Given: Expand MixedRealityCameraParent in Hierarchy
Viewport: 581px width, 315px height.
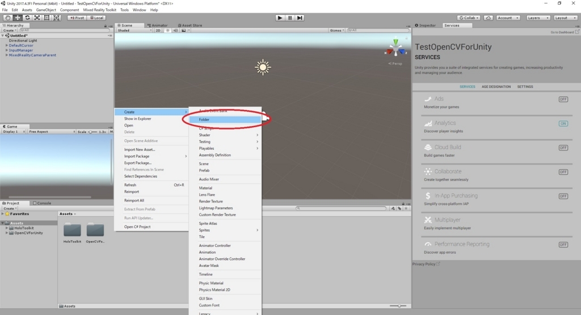Looking at the screenshot, I should click(x=7, y=55).
